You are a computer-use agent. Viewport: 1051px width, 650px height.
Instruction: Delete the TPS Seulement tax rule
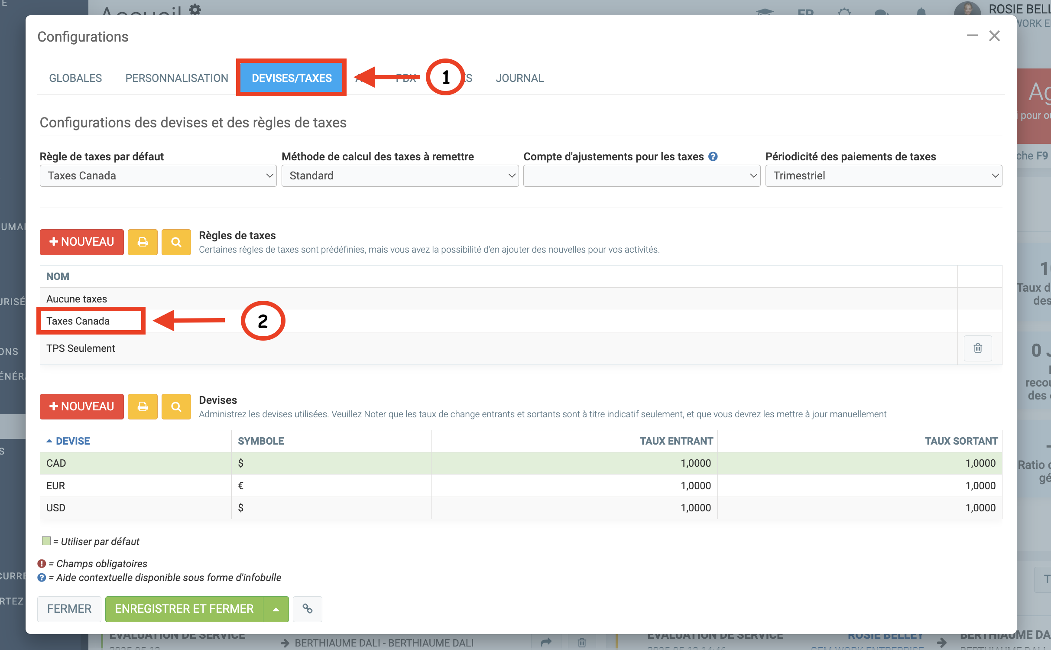[x=977, y=348]
